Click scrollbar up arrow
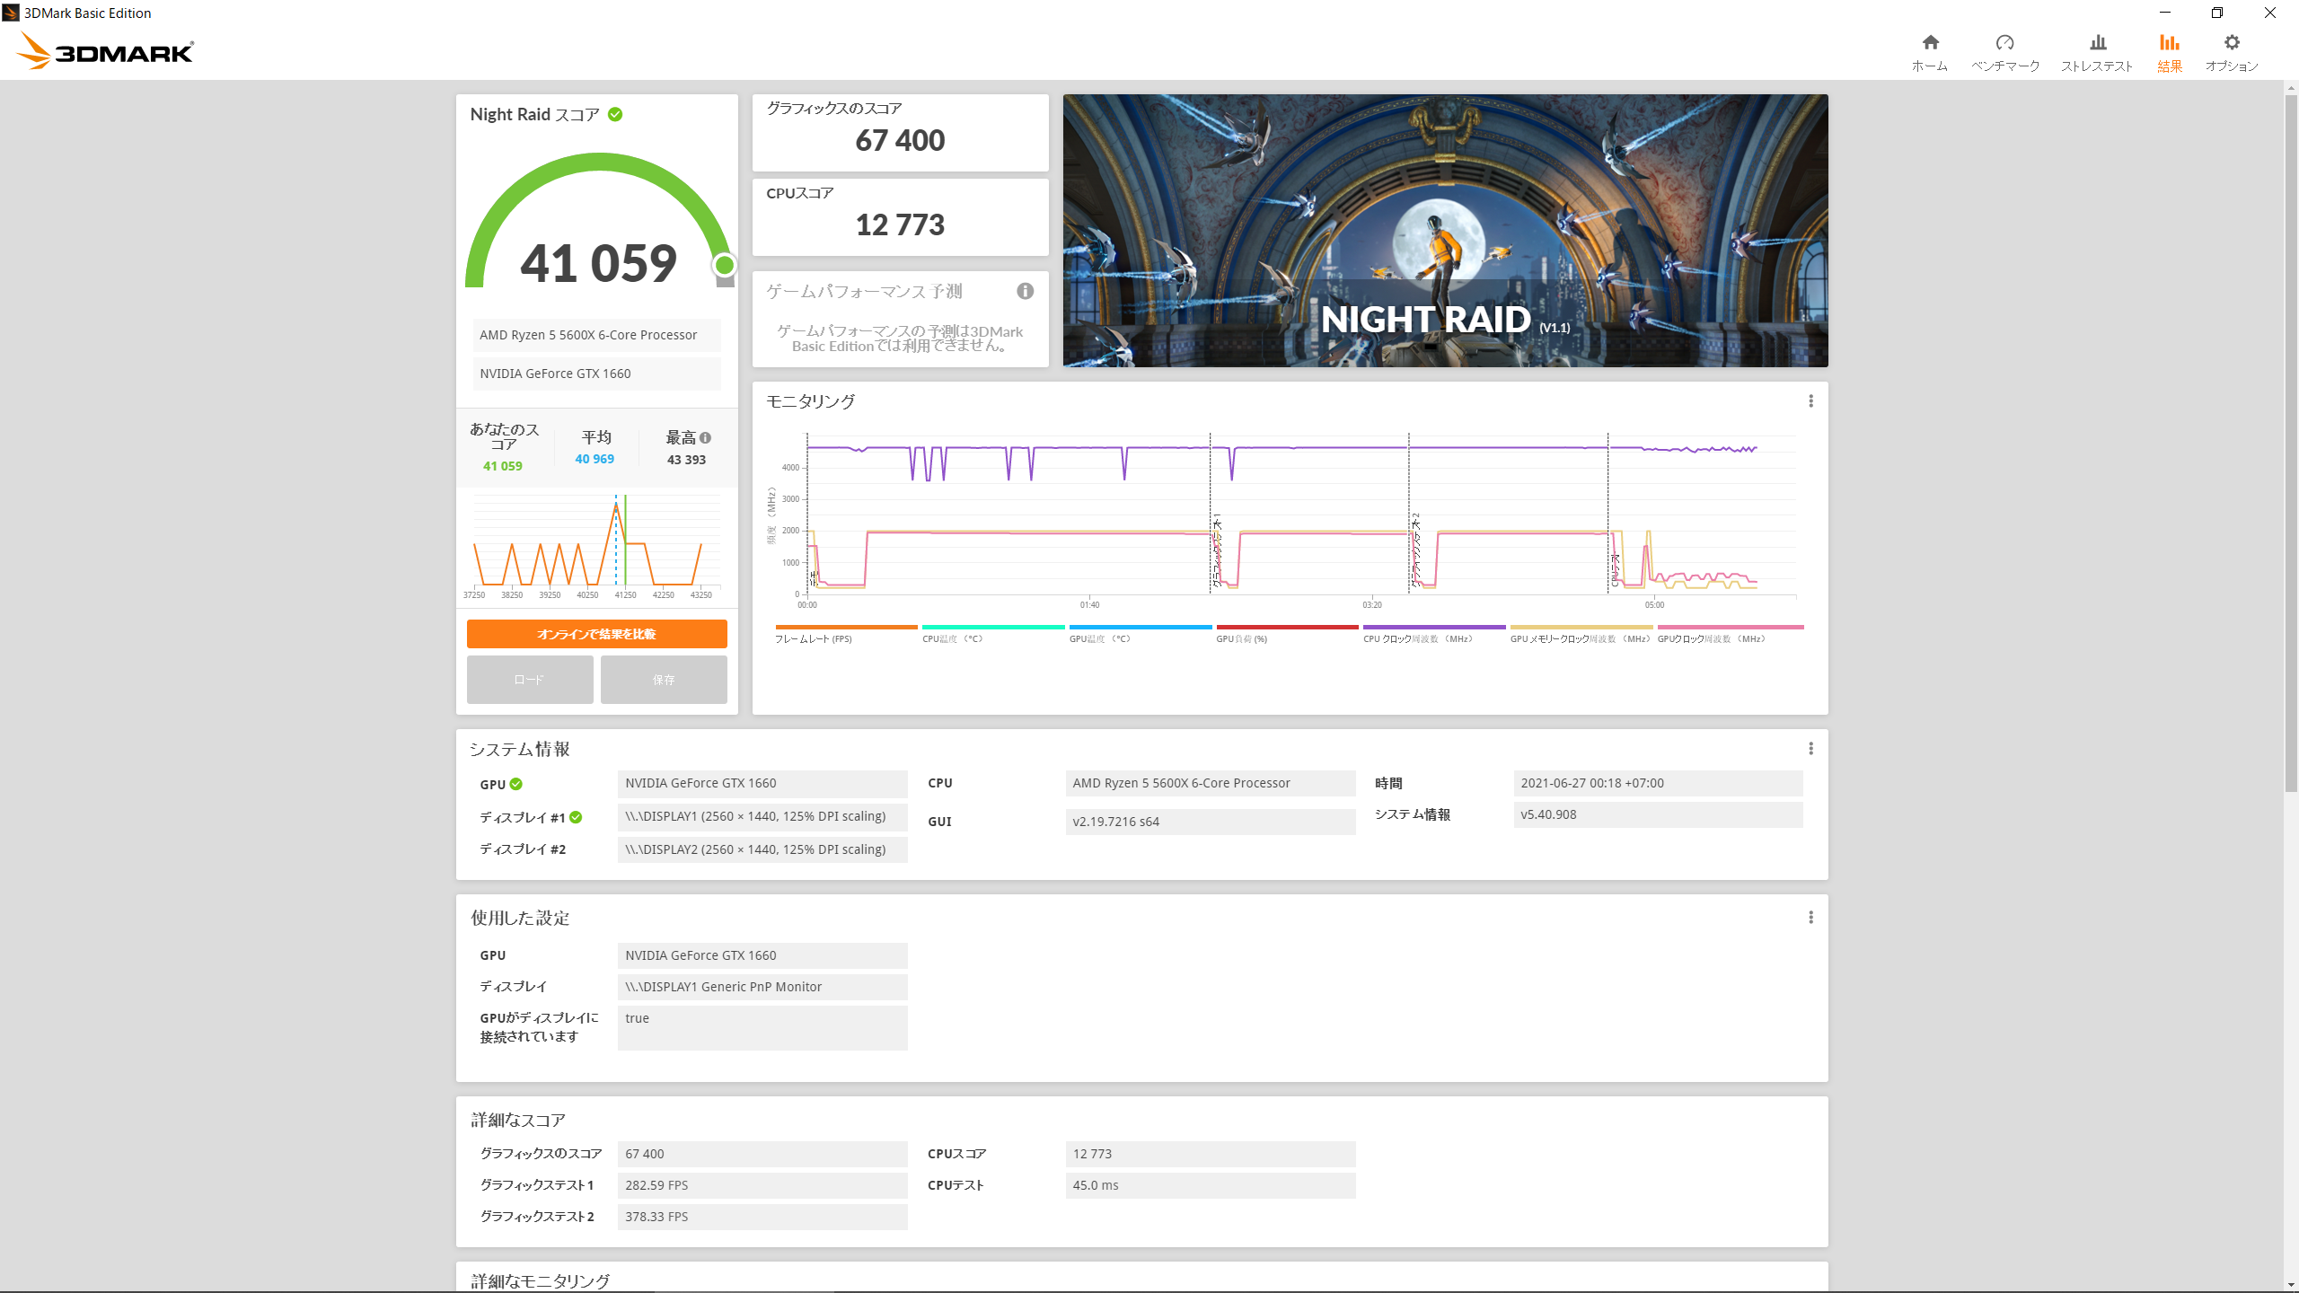Image resolution: width=2299 pixels, height=1293 pixels. click(2291, 88)
